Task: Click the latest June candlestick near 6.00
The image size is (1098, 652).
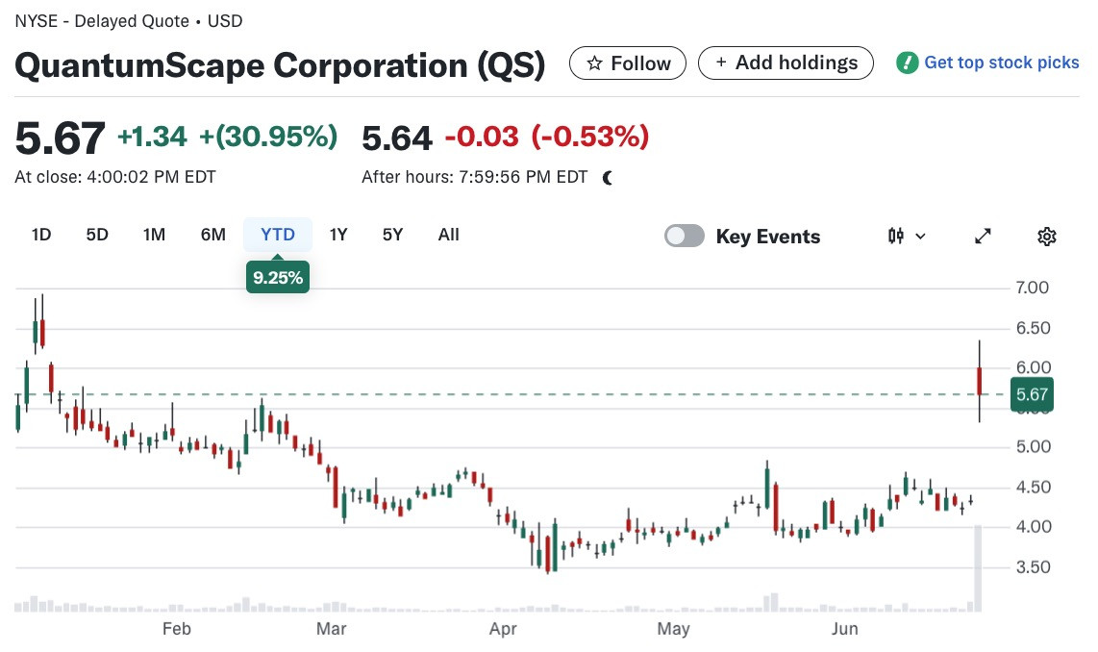Action: point(980,381)
